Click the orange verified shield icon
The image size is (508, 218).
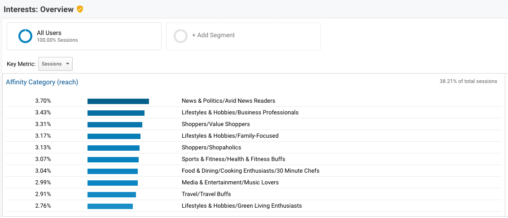80,9
